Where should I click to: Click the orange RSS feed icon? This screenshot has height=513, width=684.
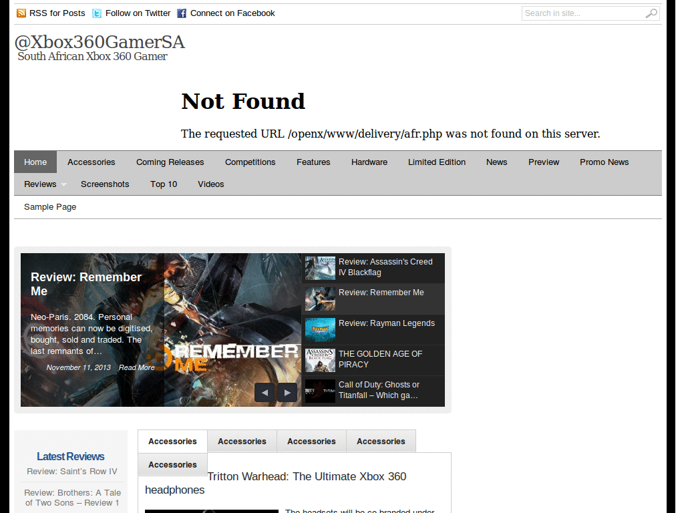(21, 13)
